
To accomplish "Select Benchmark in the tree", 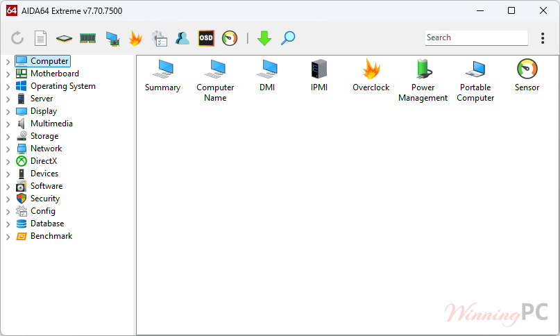I will click(44, 236).
